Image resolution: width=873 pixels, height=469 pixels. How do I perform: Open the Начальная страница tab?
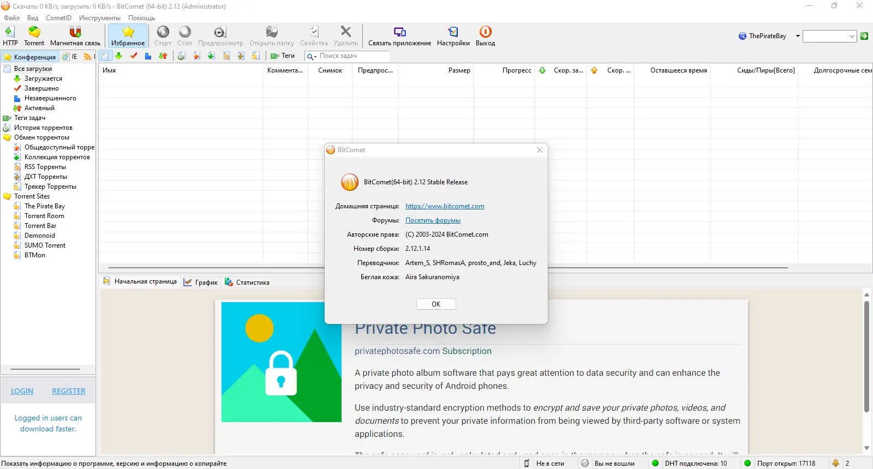(x=140, y=281)
